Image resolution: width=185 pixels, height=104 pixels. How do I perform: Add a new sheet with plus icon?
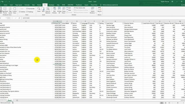pos(17,100)
